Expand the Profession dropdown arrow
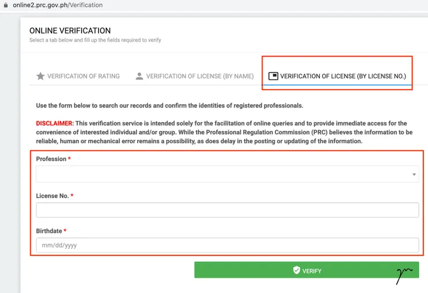Image resolution: width=428 pixels, height=293 pixels. click(x=414, y=175)
